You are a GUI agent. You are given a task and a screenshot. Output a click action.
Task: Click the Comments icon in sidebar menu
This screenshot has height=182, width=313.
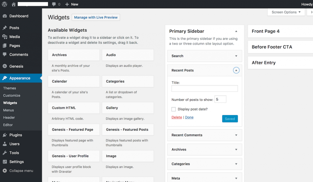click(5, 54)
